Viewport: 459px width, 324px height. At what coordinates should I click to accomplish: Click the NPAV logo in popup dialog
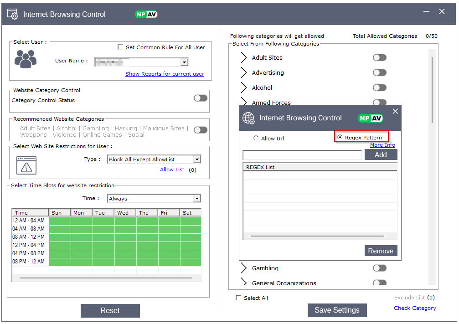coord(370,118)
